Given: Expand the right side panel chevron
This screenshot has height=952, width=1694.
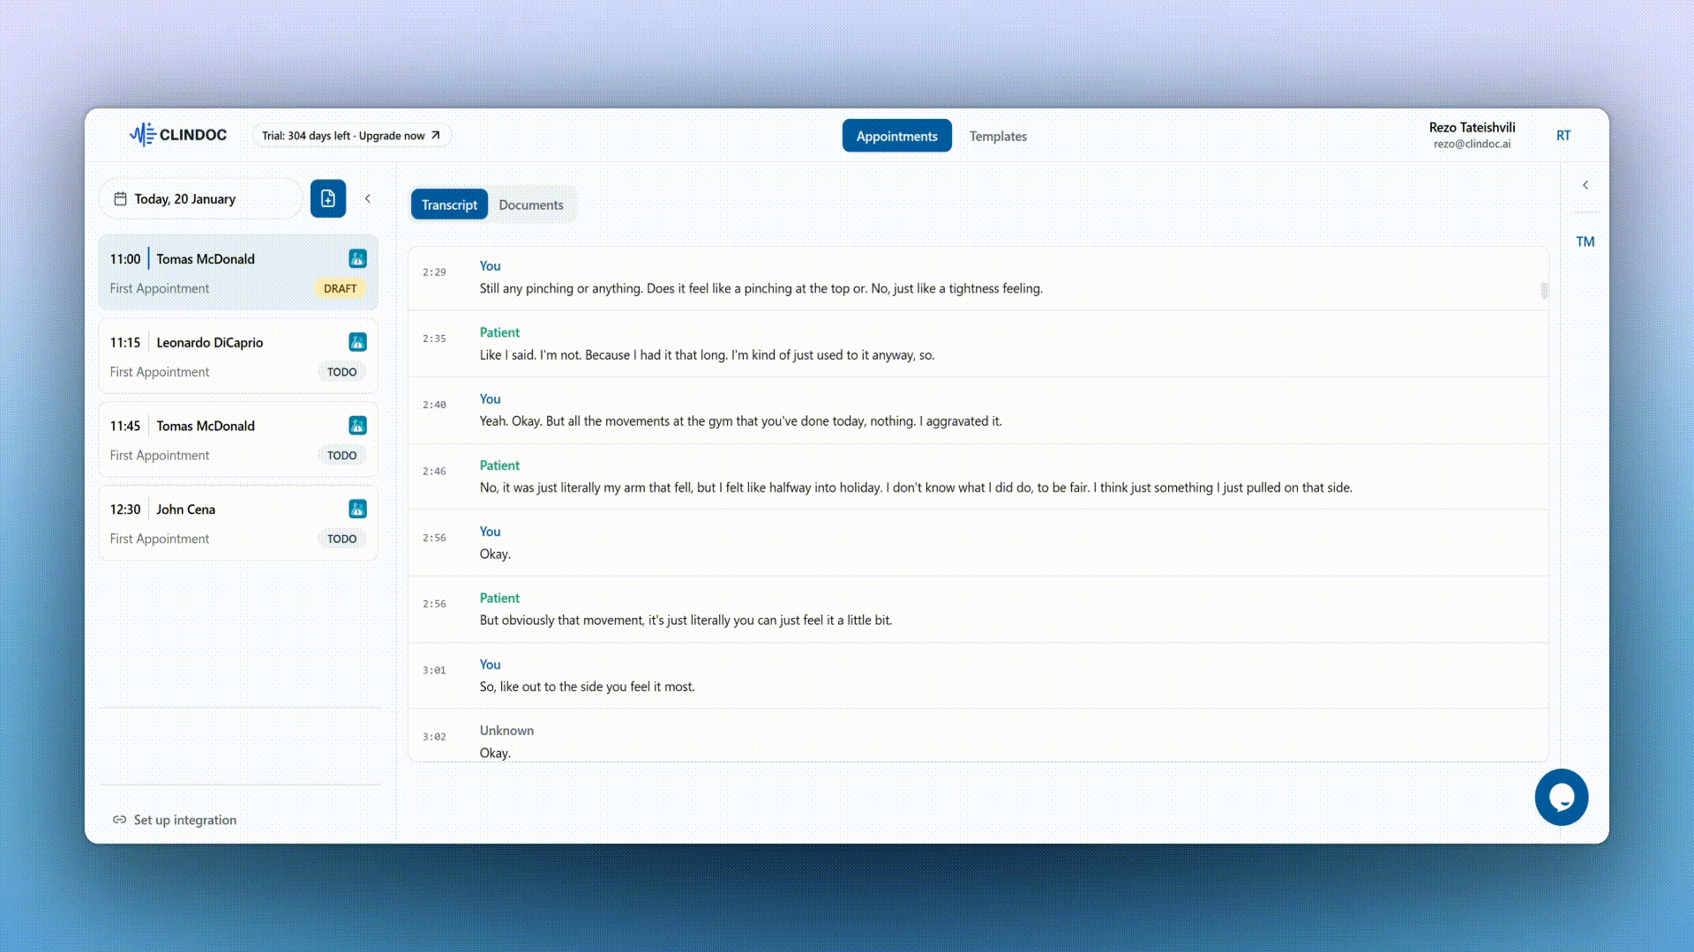Looking at the screenshot, I should (x=1585, y=185).
